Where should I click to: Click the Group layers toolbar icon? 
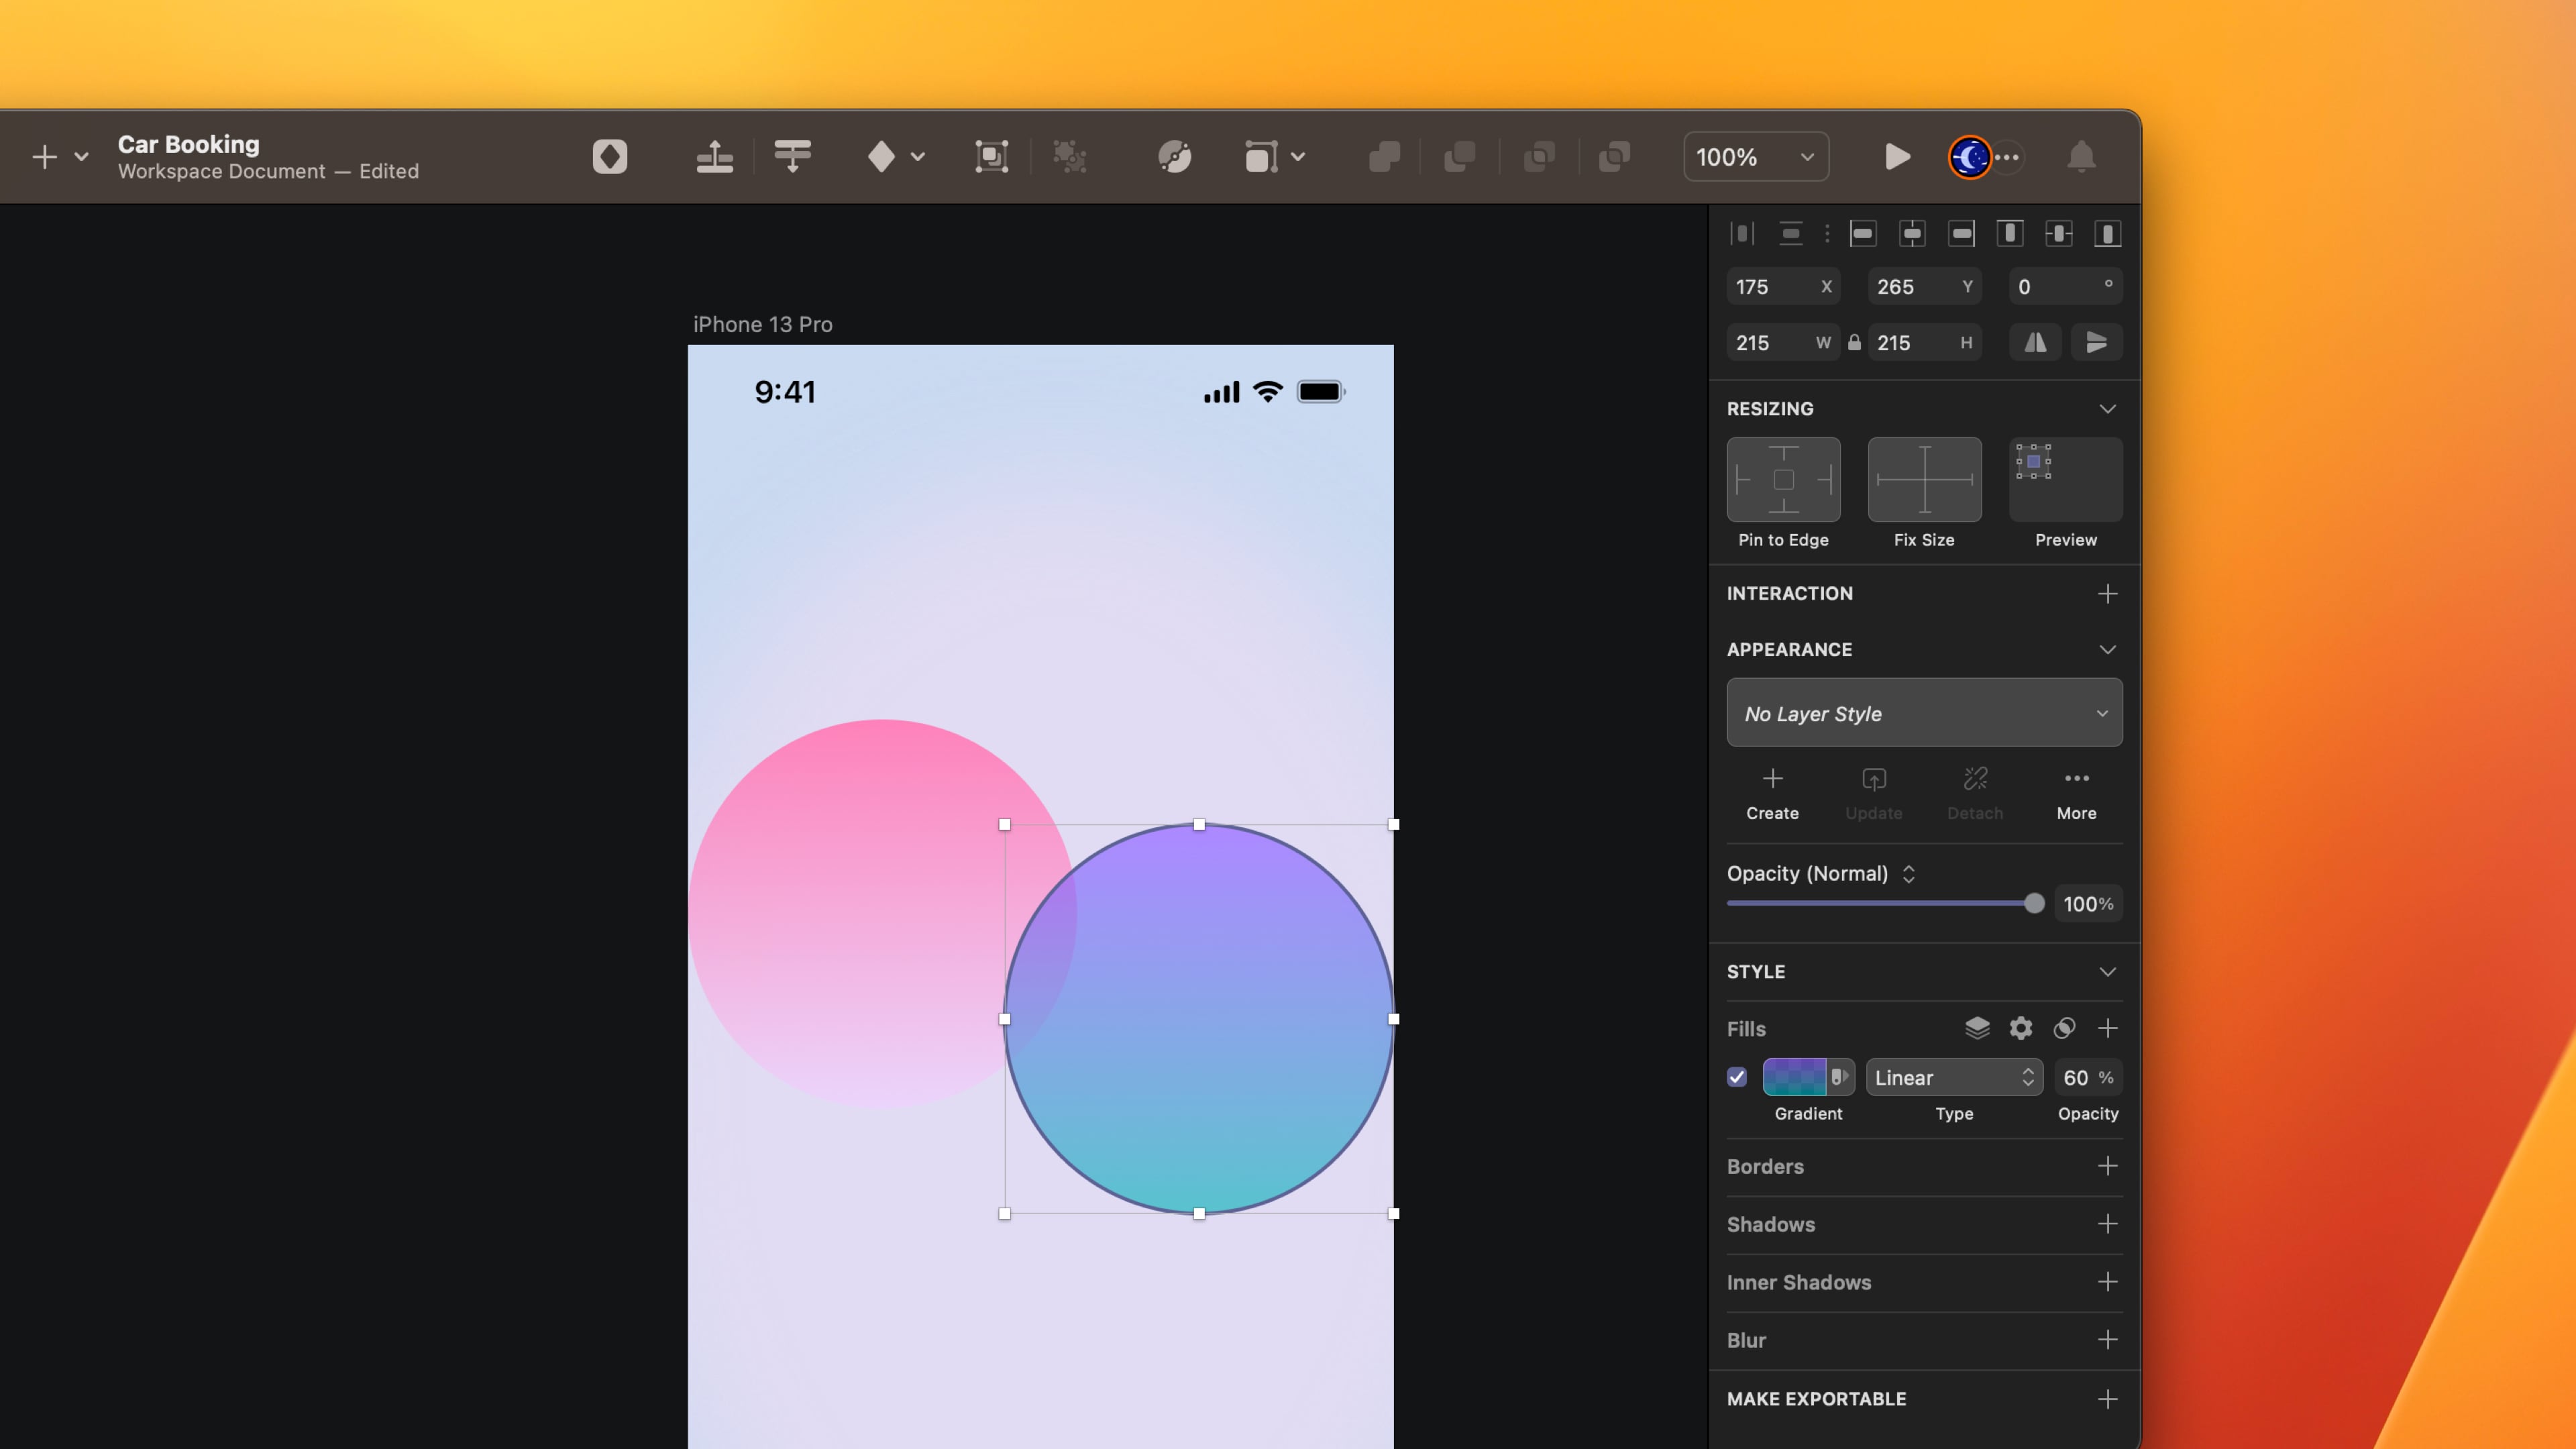pos(991,157)
